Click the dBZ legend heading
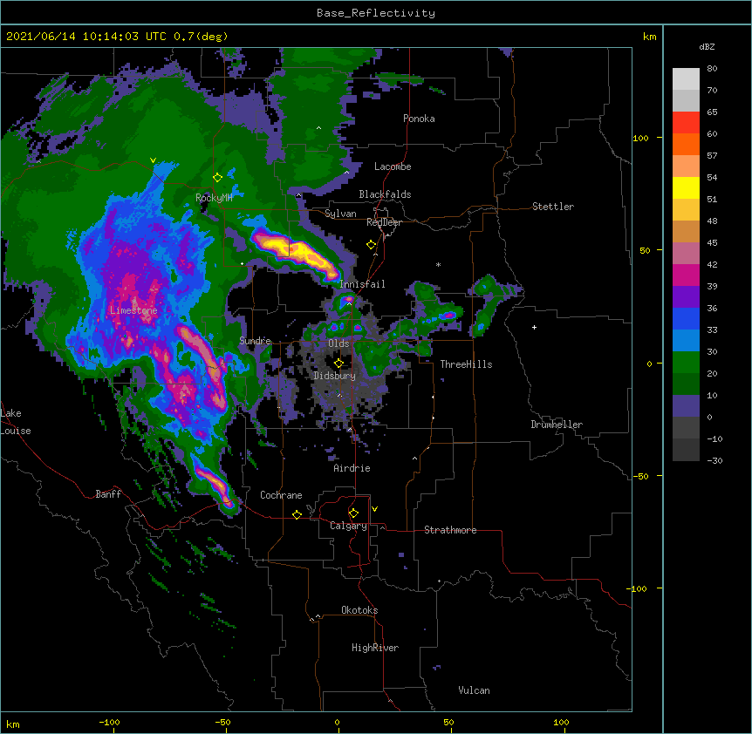Image resolution: width=752 pixels, height=734 pixels. [x=707, y=46]
